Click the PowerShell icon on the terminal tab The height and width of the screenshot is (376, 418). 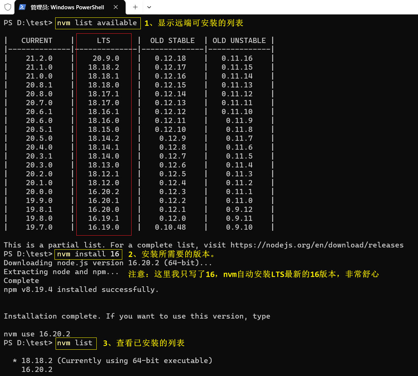tap(23, 7)
